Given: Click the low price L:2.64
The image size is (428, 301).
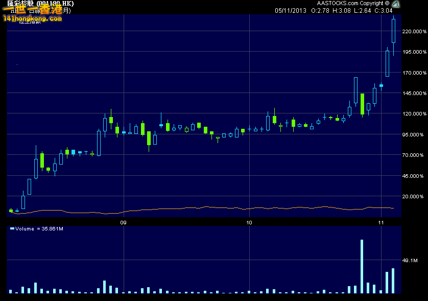Looking at the screenshot, I should [363, 11].
